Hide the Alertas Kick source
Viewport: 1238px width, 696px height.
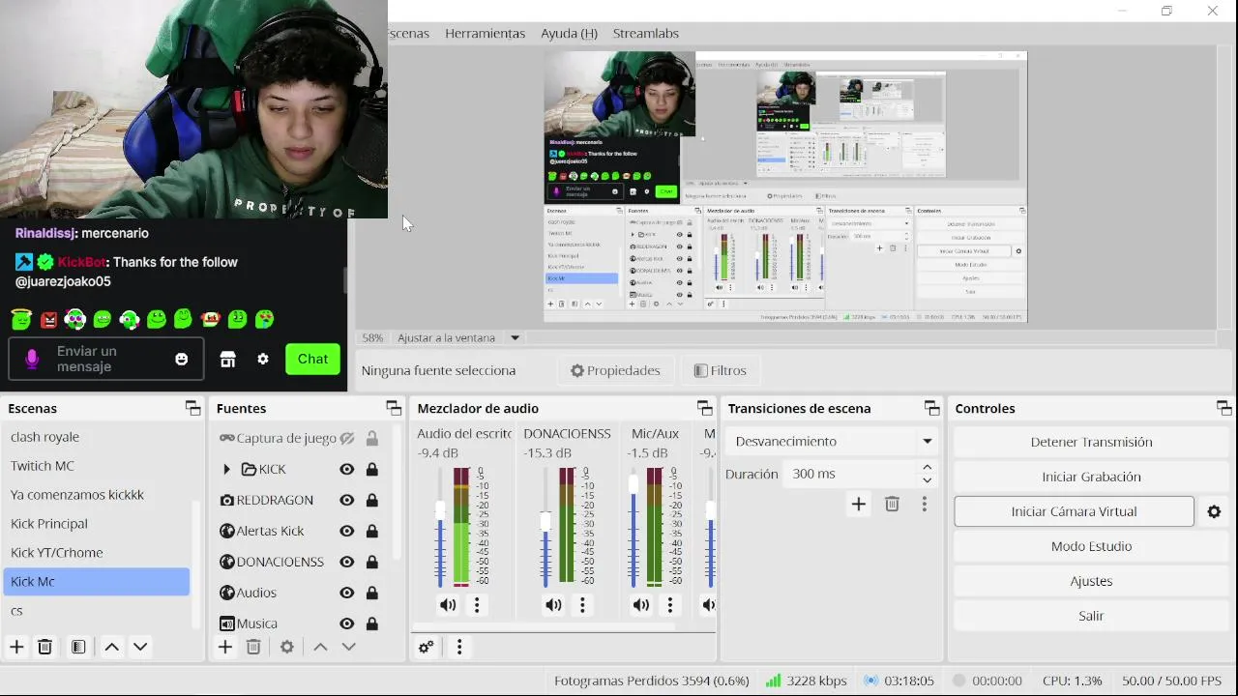[346, 531]
